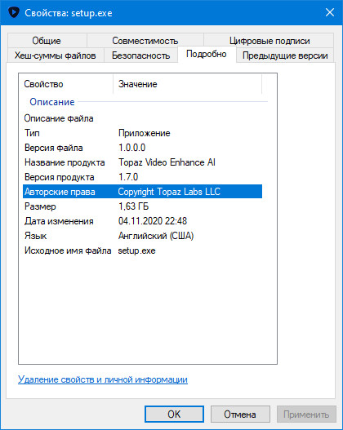The height and width of the screenshot is (430, 343).
Task: Click the Значение column header
Action: click(x=187, y=84)
